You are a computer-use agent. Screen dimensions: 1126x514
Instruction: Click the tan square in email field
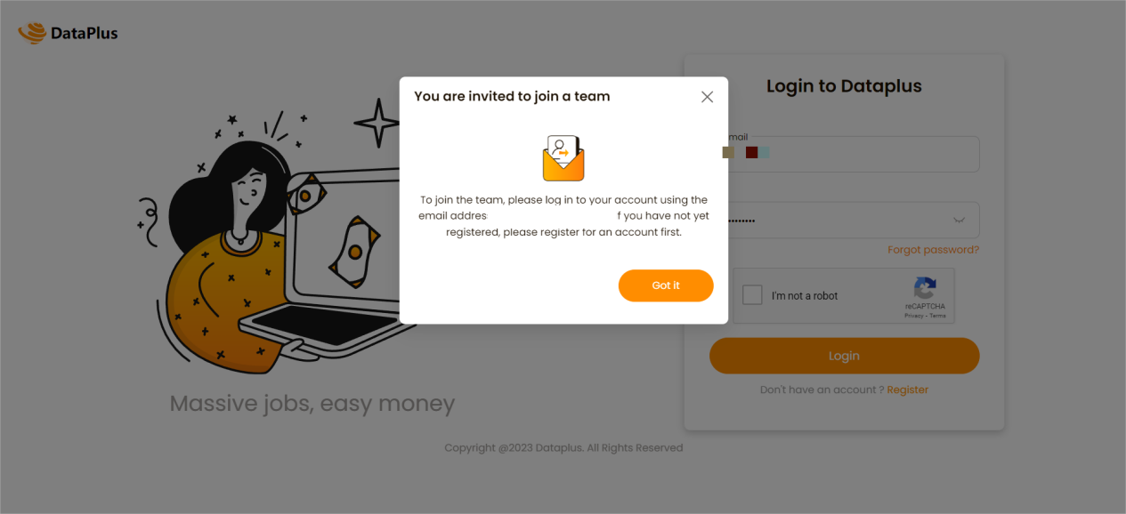click(728, 153)
